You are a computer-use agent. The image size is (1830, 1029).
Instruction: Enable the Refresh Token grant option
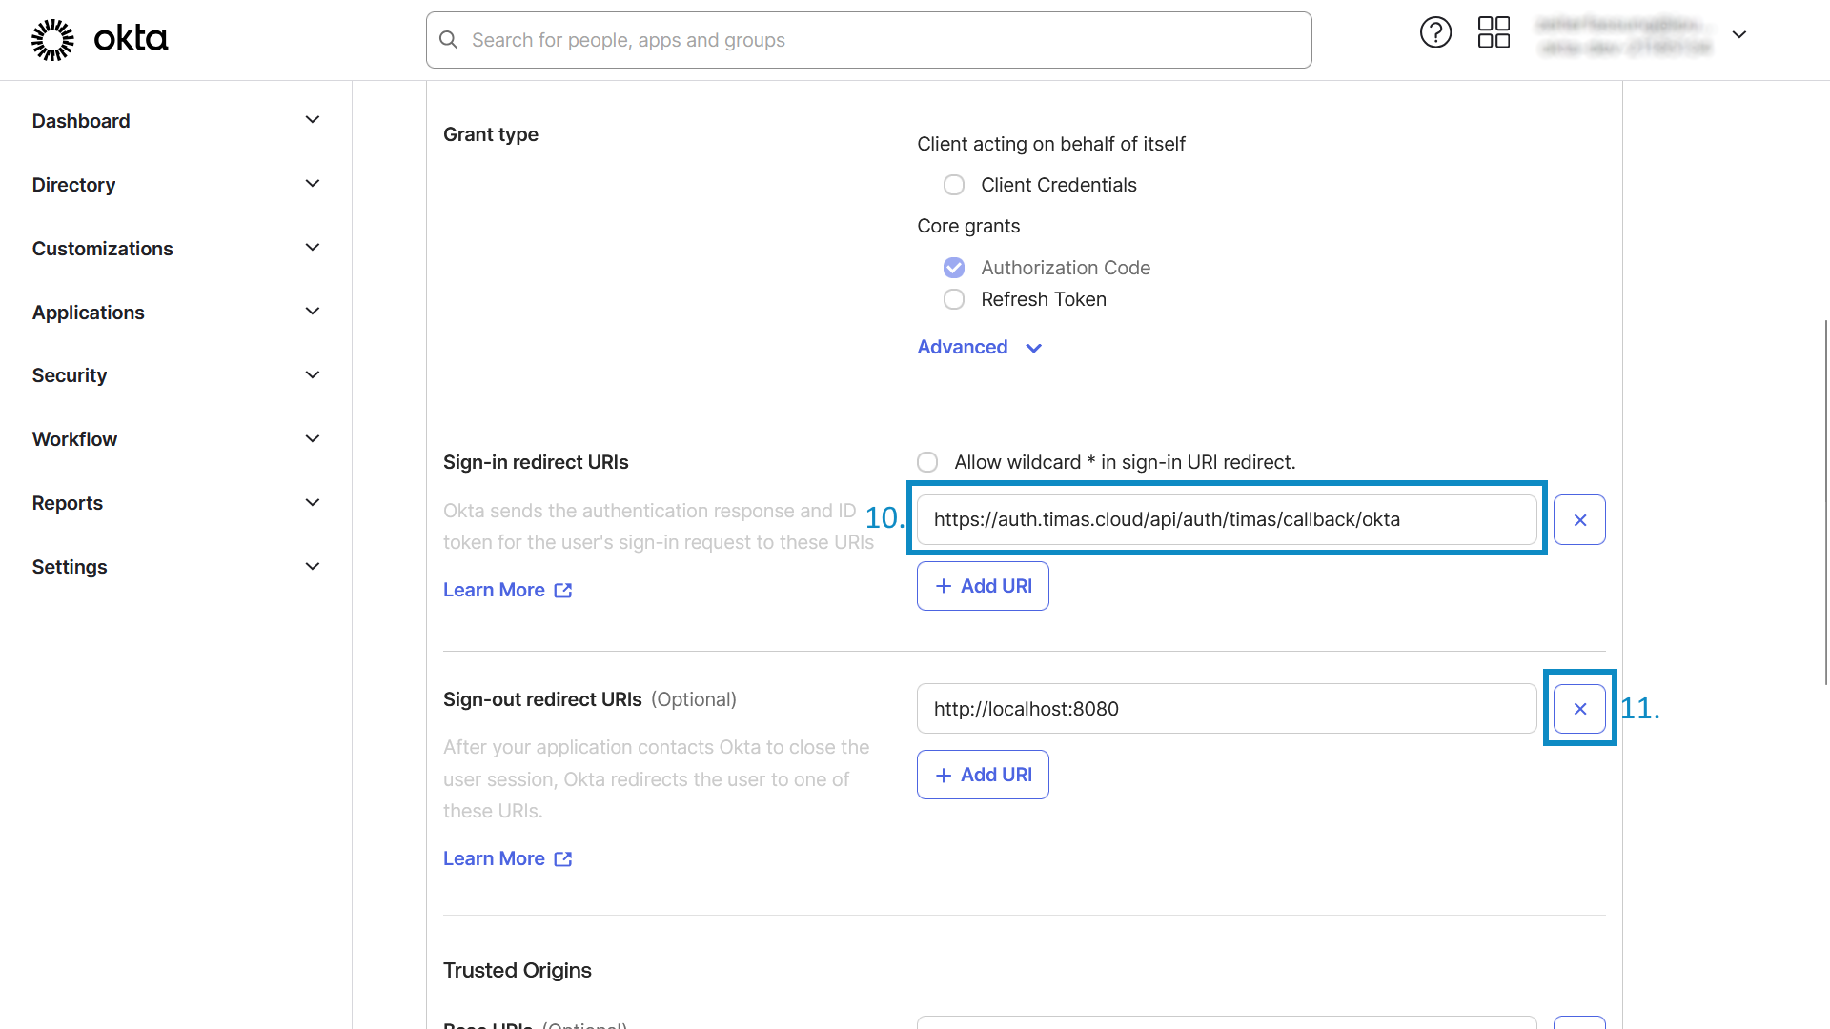tap(954, 299)
